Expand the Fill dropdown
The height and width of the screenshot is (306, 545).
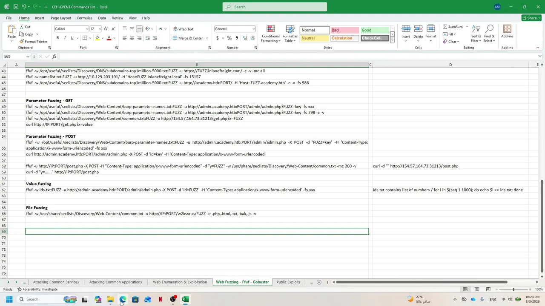click(x=455, y=34)
